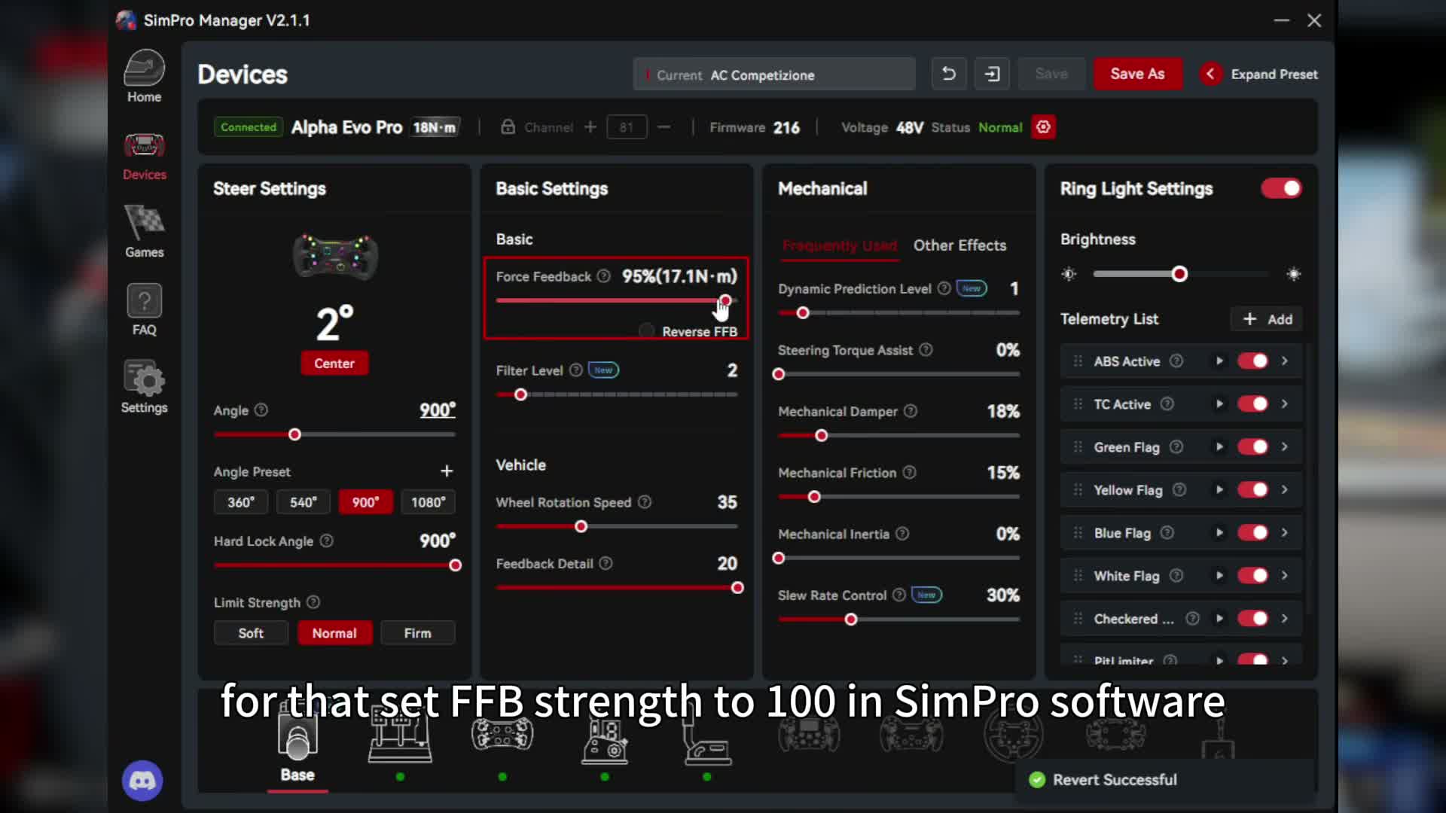Click the import preset icon

[992, 74]
